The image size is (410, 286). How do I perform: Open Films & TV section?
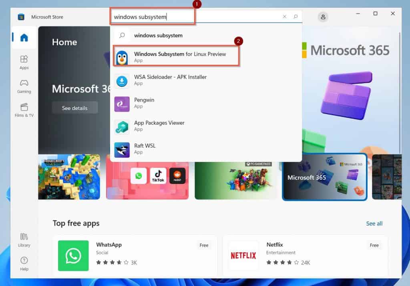tap(24, 110)
